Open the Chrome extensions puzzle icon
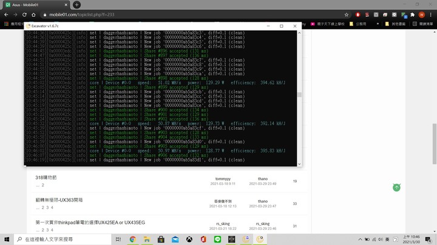437x245 pixels. (413, 15)
